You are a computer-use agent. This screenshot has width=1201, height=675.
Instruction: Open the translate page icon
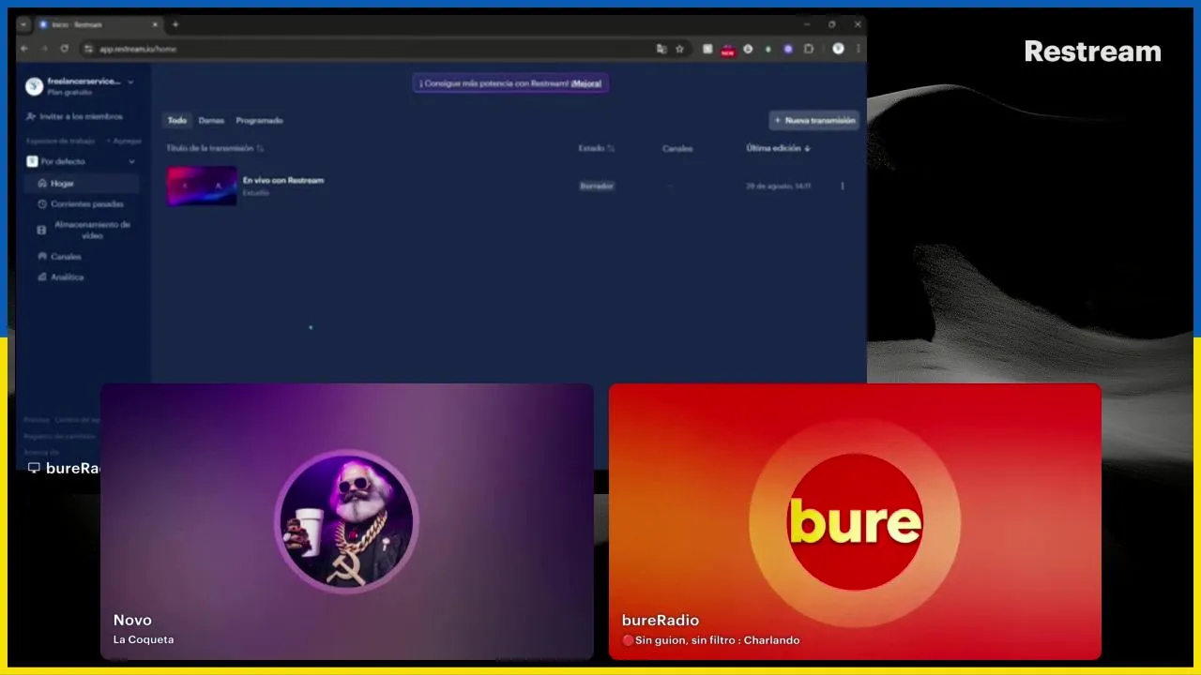(661, 49)
